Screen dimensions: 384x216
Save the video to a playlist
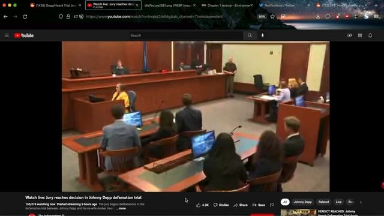click(x=259, y=205)
